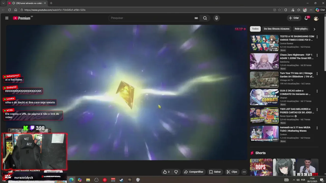Viewport: 326px width, 183px height.
Task: Close the lumei YouTube browser tab
Action: (x=45, y=3)
